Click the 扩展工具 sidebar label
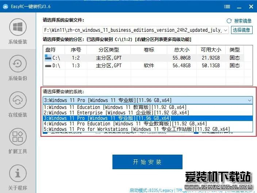Image resolution: width=257 pixels, height=193 pixels. pyautogui.click(x=18, y=151)
